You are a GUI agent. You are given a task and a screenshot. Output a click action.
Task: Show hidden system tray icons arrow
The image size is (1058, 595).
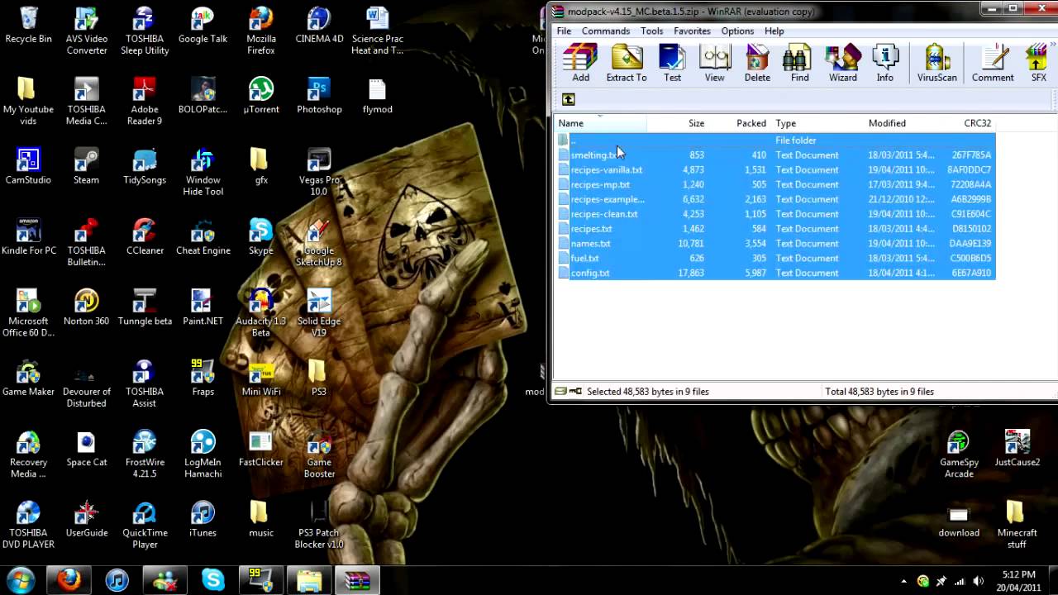tap(903, 581)
